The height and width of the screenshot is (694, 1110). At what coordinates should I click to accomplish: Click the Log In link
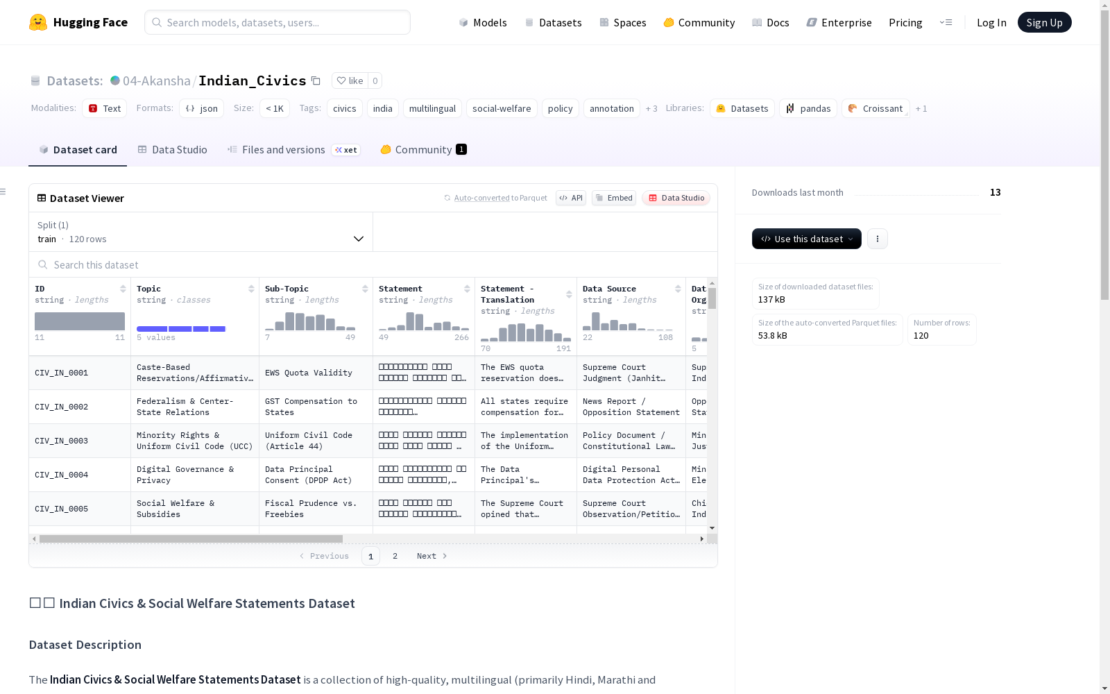coord(991,22)
